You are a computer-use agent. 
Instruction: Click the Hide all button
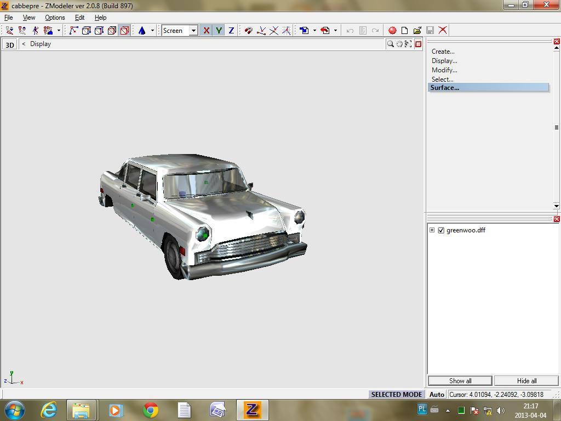[x=526, y=381]
